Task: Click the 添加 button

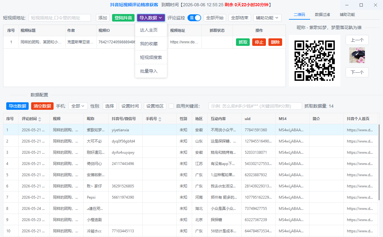Action: coord(103,18)
